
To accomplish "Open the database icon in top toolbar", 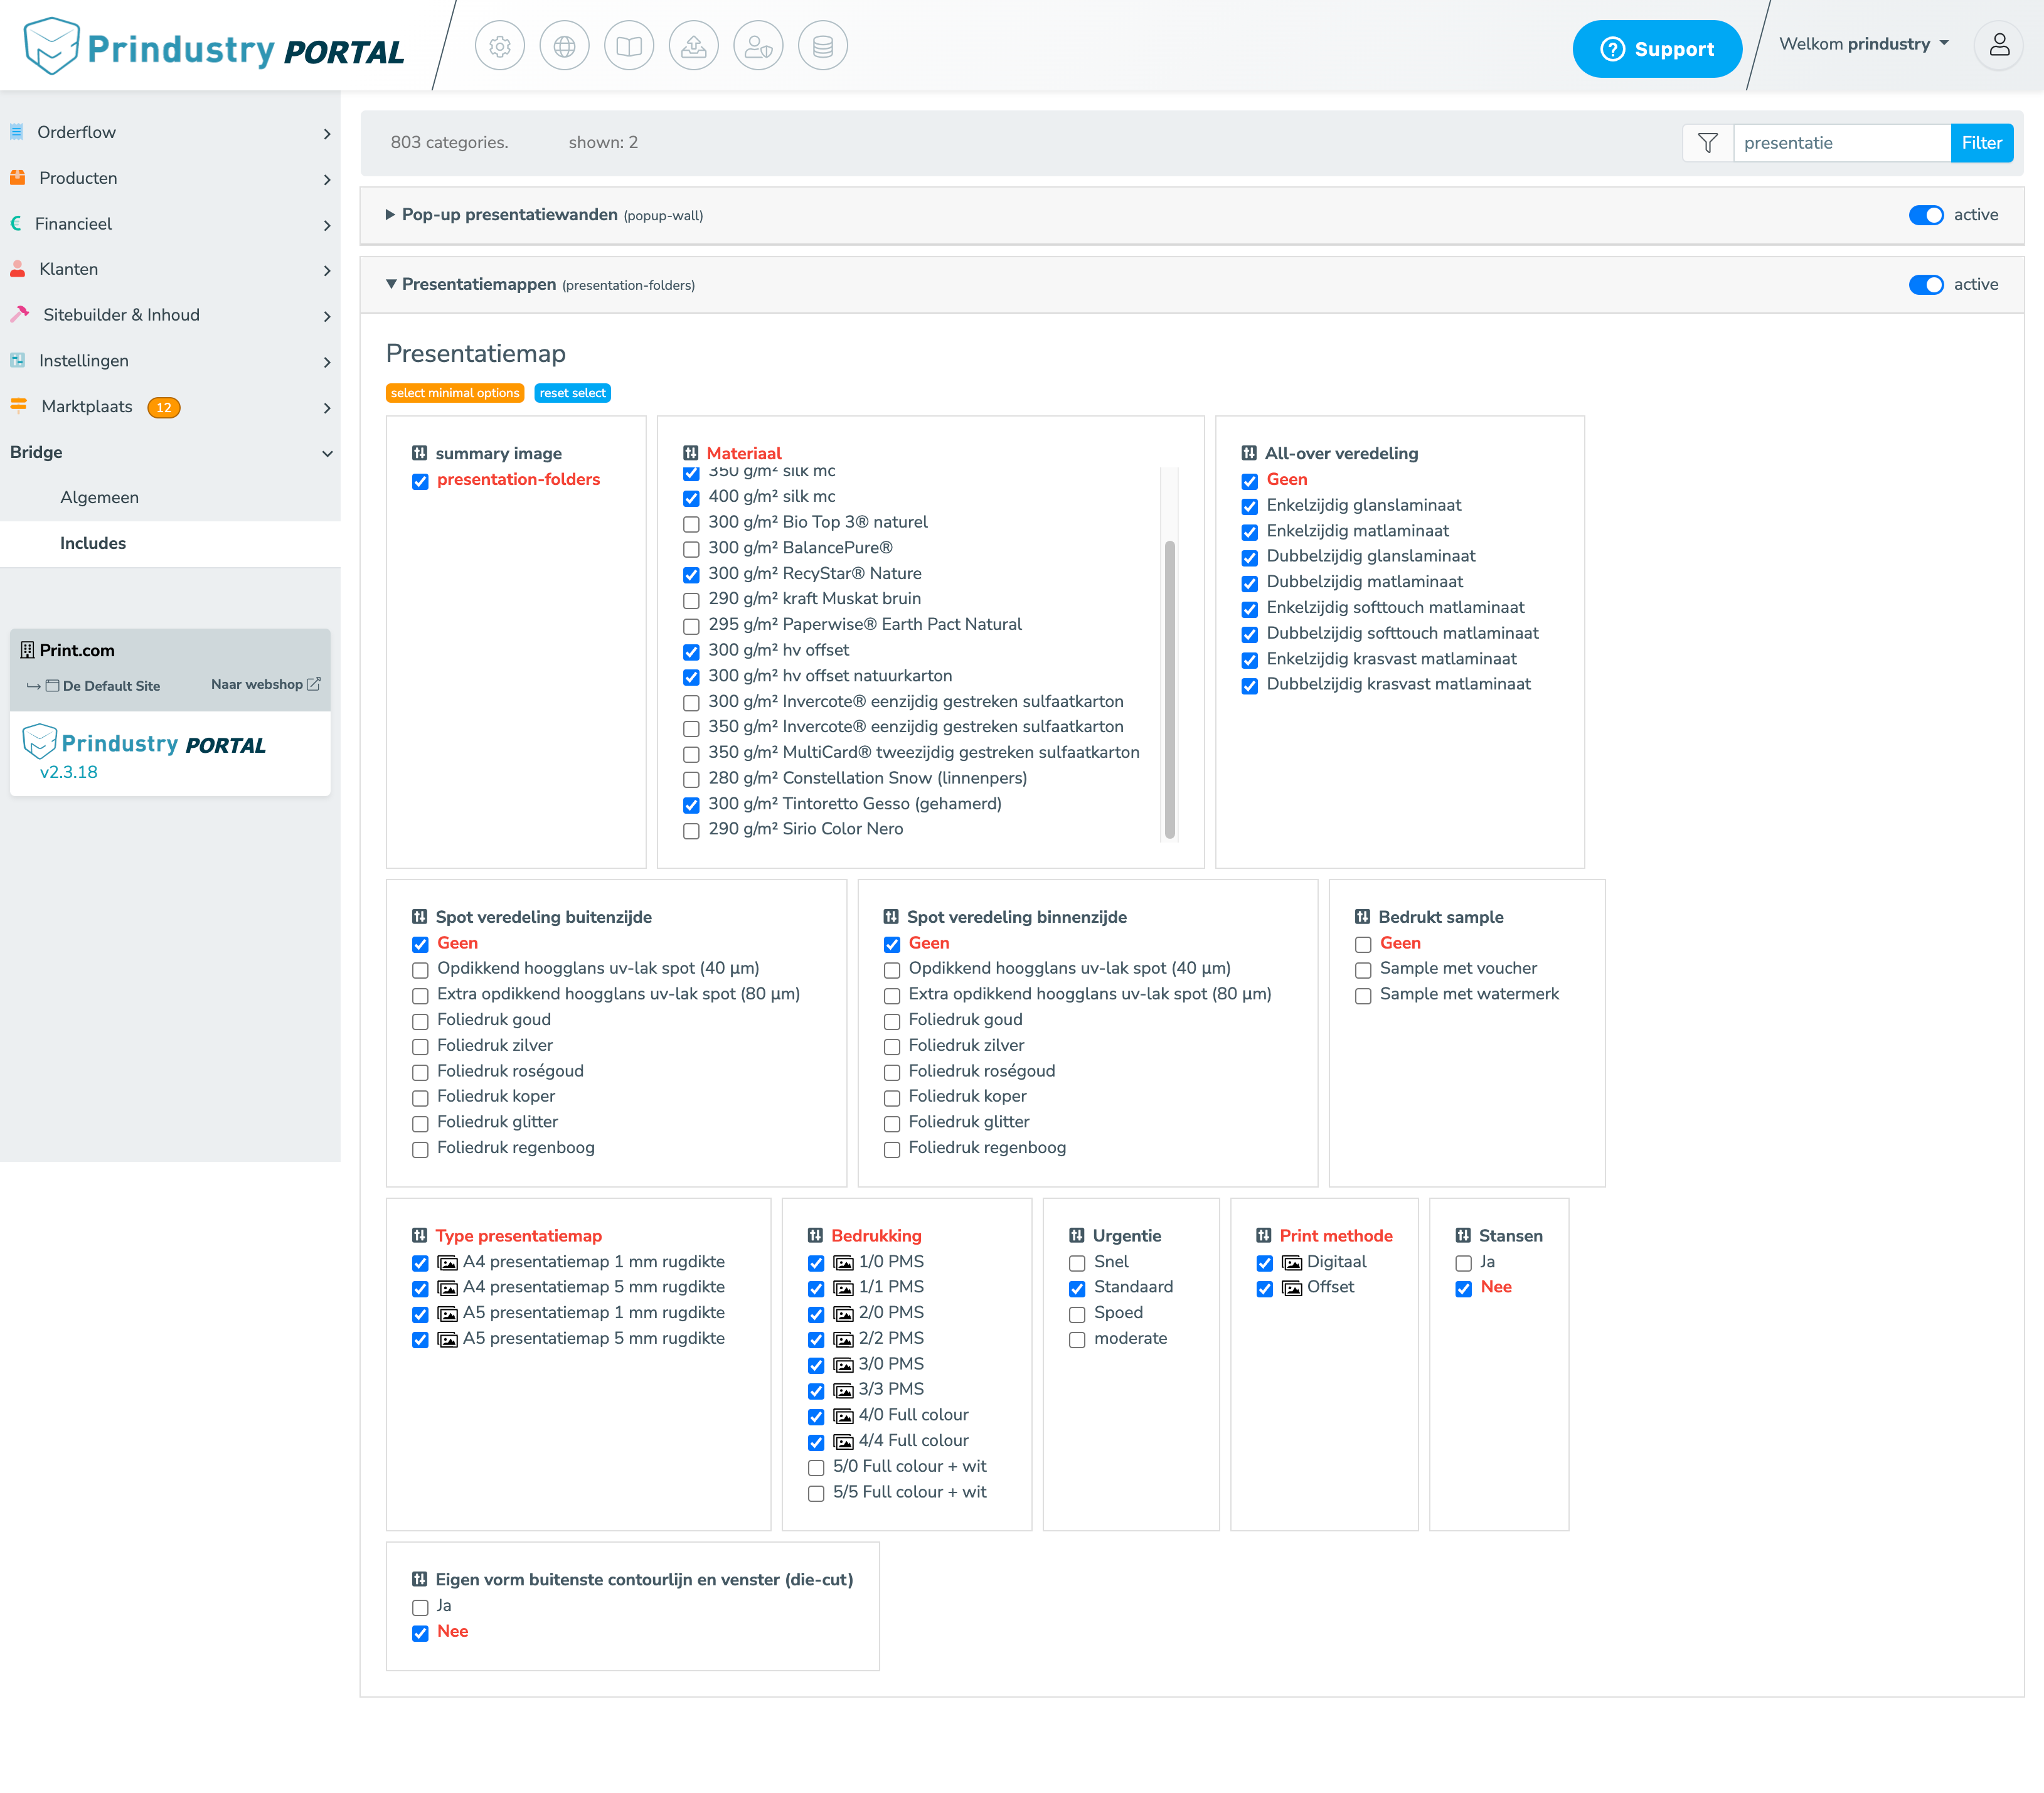I will pyautogui.click(x=823, y=46).
